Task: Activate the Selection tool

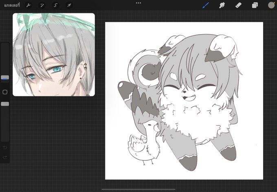Action: [x=56, y=5]
